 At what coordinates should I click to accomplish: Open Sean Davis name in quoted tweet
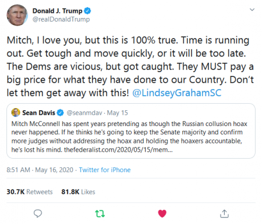tap(38, 113)
